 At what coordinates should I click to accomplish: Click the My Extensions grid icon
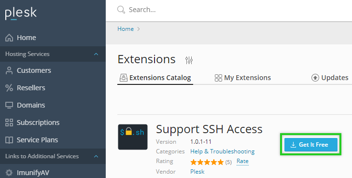click(218, 78)
